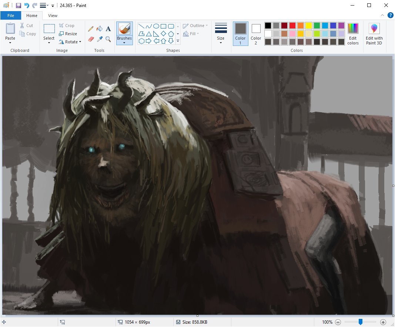This screenshot has height=327, width=395.
Task: Switch to the View tab
Action: pyautogui.click(x=53, y=16)
